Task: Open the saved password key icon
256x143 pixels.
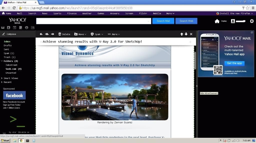Action: tap(243, 8)
